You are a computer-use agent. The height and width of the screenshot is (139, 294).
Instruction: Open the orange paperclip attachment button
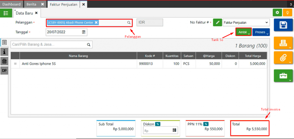click(x=283, y=58)
